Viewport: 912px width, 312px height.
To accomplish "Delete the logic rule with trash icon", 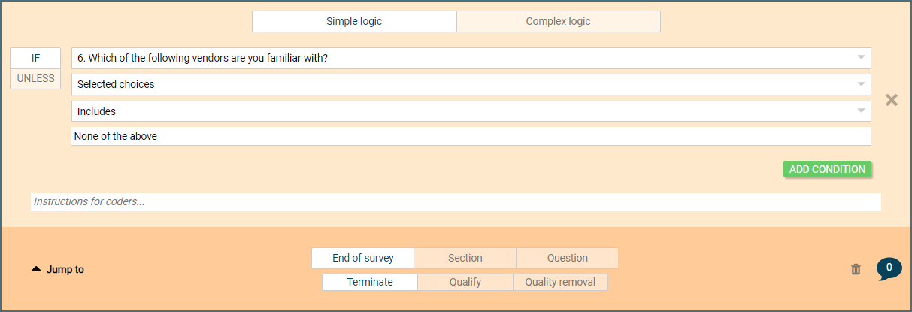I will (x=856, y=269).
